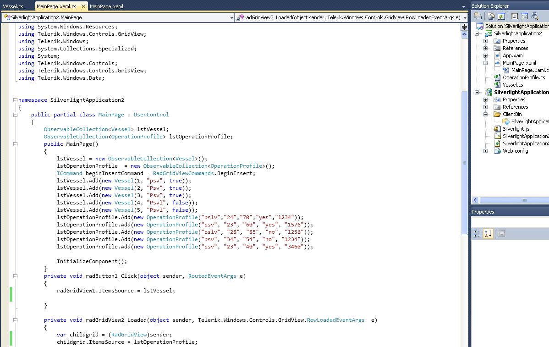This screenshot has width=549, height=347.
Task: Click the Show All Files toolbar icon
Action: point(491,16)
